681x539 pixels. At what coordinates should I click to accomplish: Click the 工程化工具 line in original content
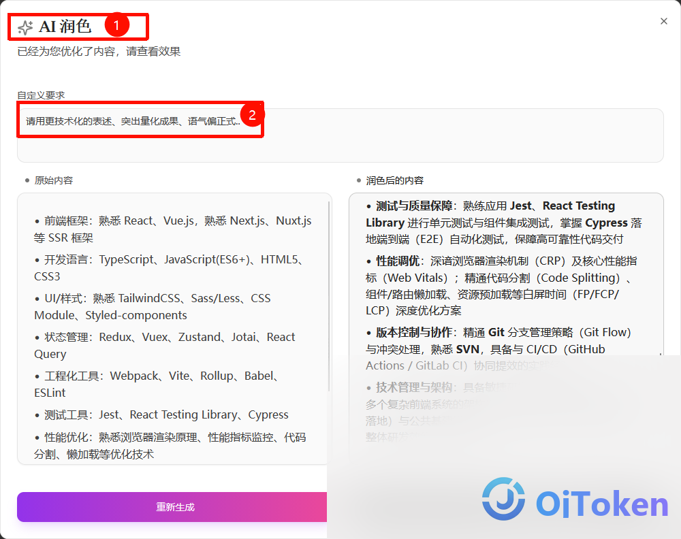point(157,384)
